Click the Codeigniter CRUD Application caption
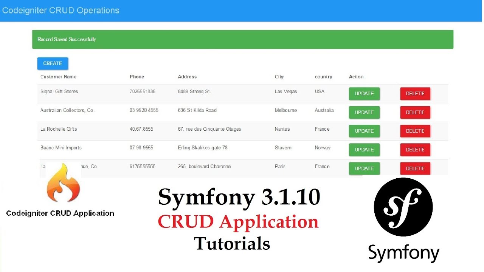484x272 pixels. 60,213
